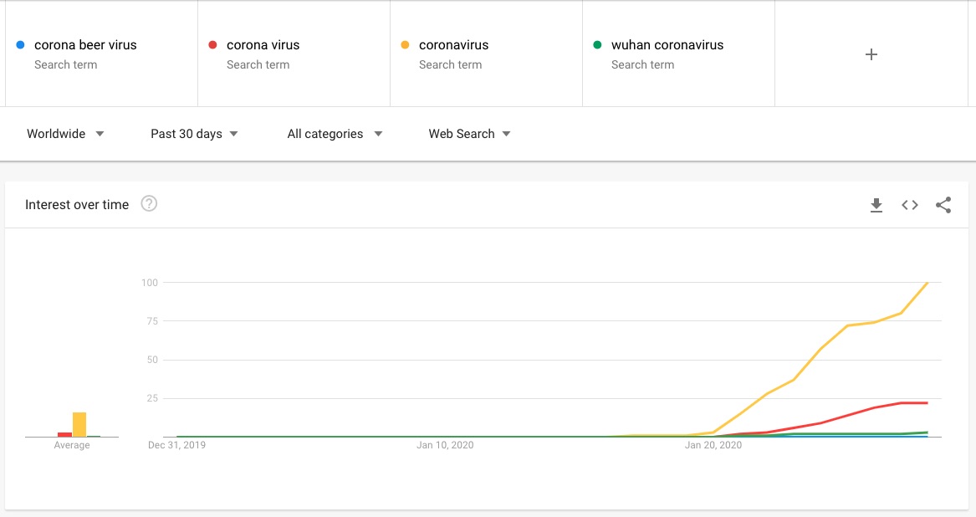Click the Interest over time heading

tap(77, 204)
